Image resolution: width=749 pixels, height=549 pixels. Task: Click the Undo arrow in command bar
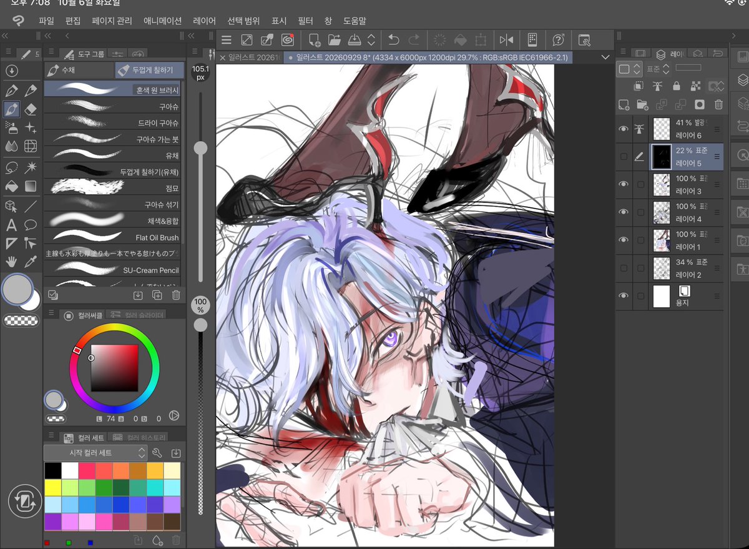coord(393,40)
